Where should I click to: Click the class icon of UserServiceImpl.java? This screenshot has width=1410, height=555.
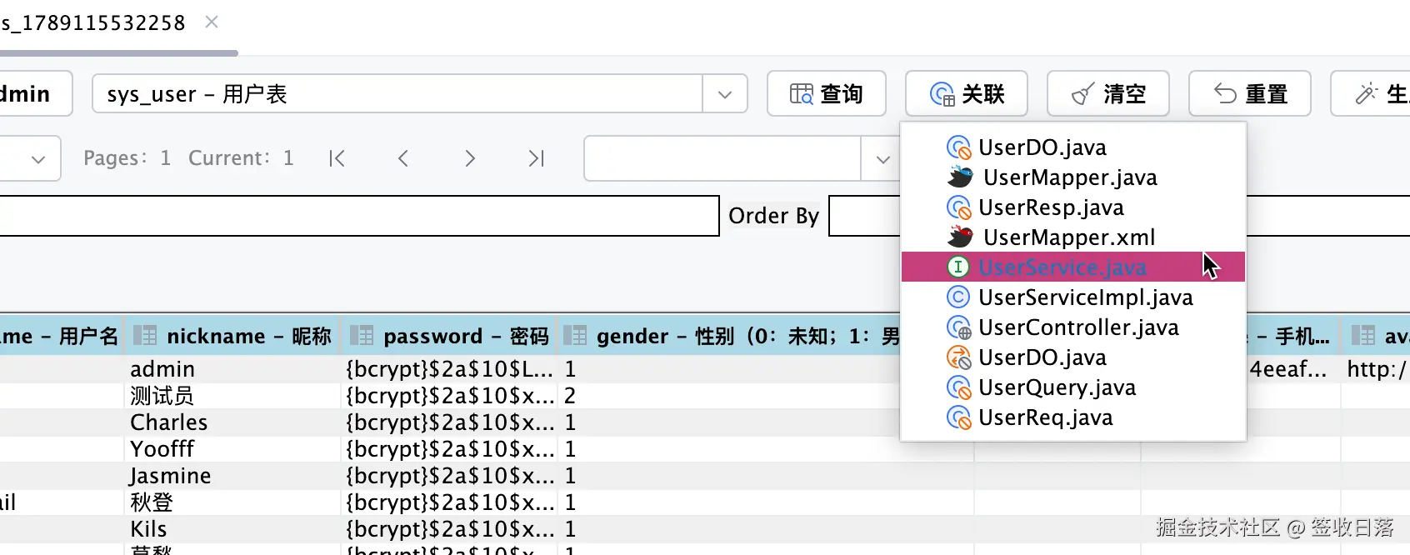(x=958, y=297)
